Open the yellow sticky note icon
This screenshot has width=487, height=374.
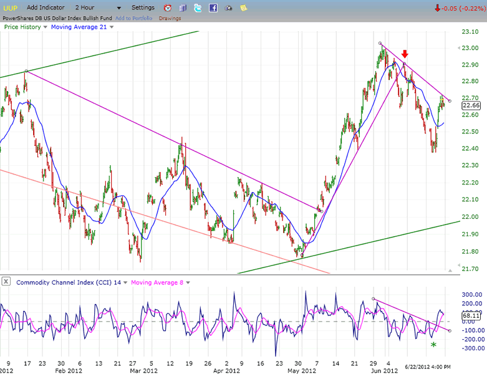click(x=243, y=8)
